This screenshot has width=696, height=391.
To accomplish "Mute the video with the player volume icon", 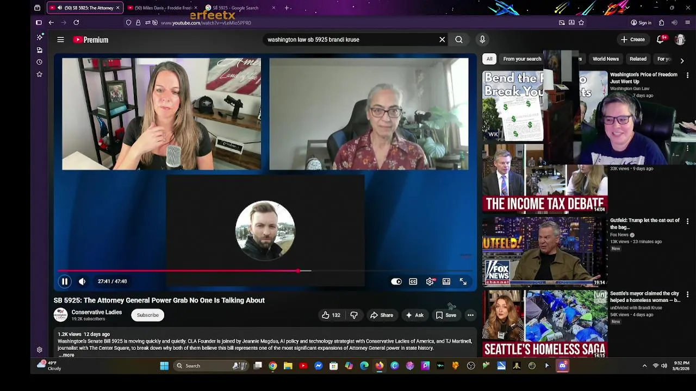I will [82, 281].
